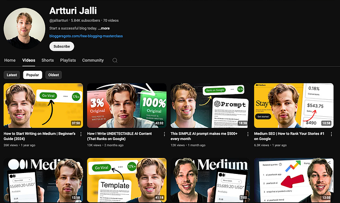Sort videos by Oldest
The height and width of the screenshot is (203, 340).
[53, 75]
